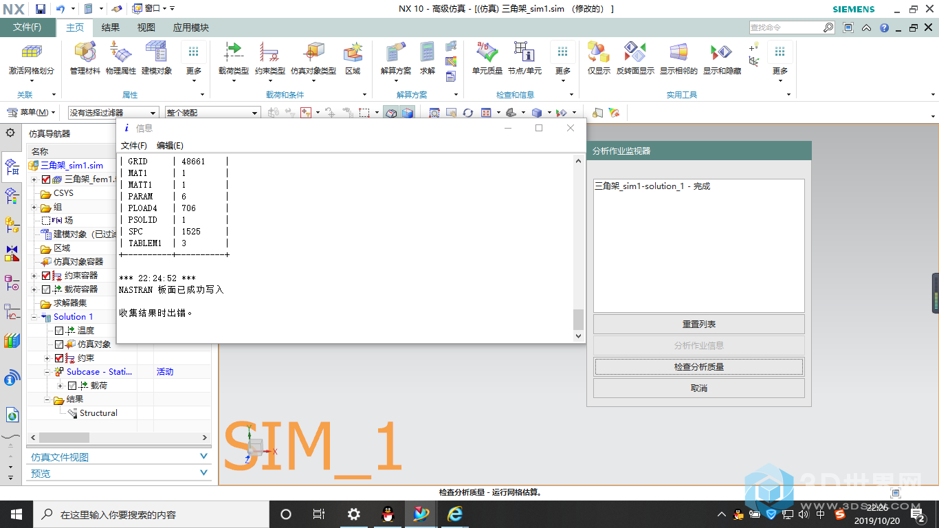Open taskbar settings gear app
This screenshot has width=939, height=528.
click(354, 514)
